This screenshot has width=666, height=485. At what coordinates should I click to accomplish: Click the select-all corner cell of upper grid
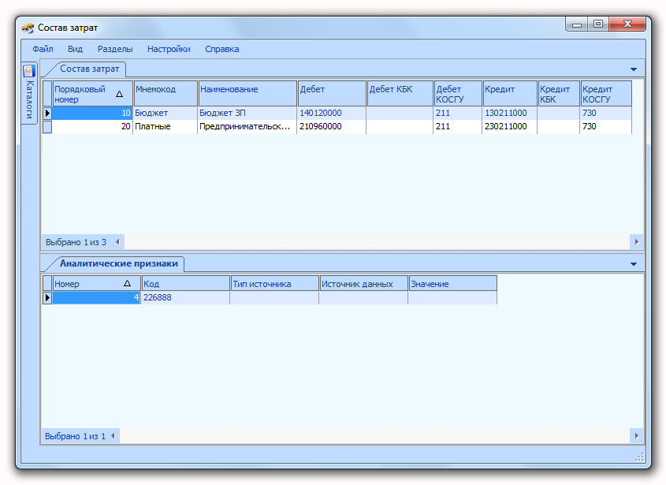(47, 94)
